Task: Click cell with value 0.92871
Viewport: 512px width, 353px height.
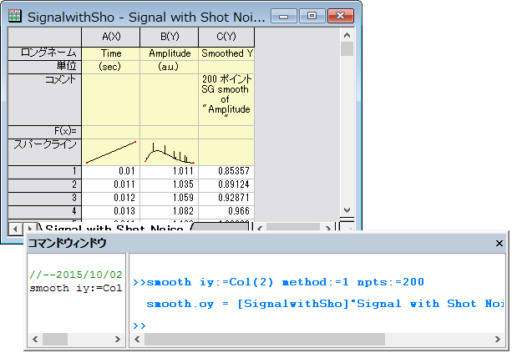Action: point(226,199)
